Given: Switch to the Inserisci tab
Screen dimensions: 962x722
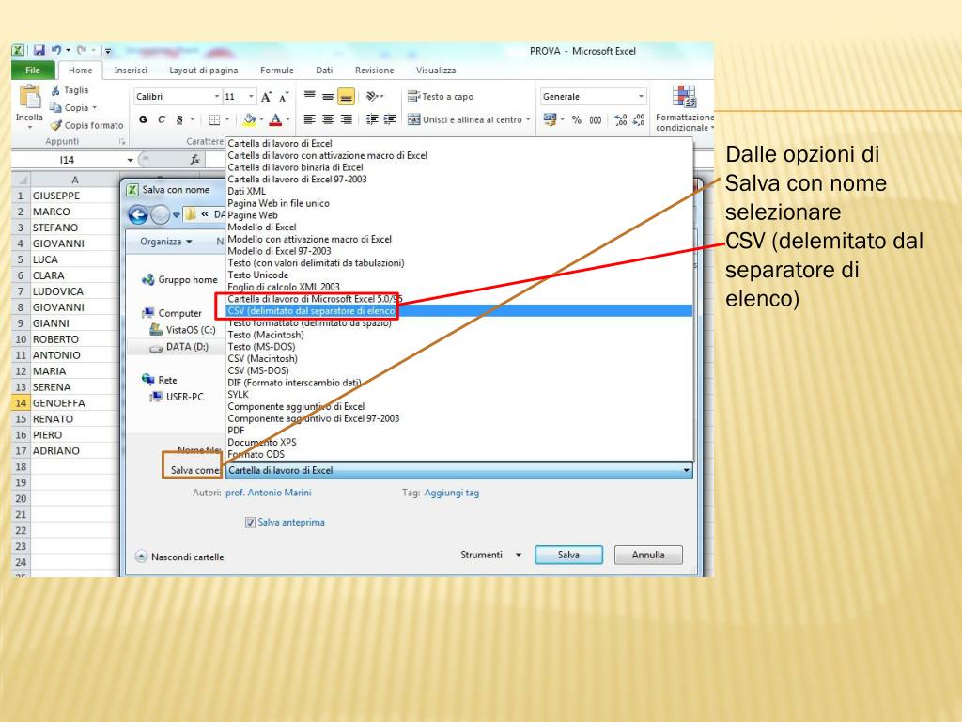Looking at the screenshot, I should [x=131, y=70].
